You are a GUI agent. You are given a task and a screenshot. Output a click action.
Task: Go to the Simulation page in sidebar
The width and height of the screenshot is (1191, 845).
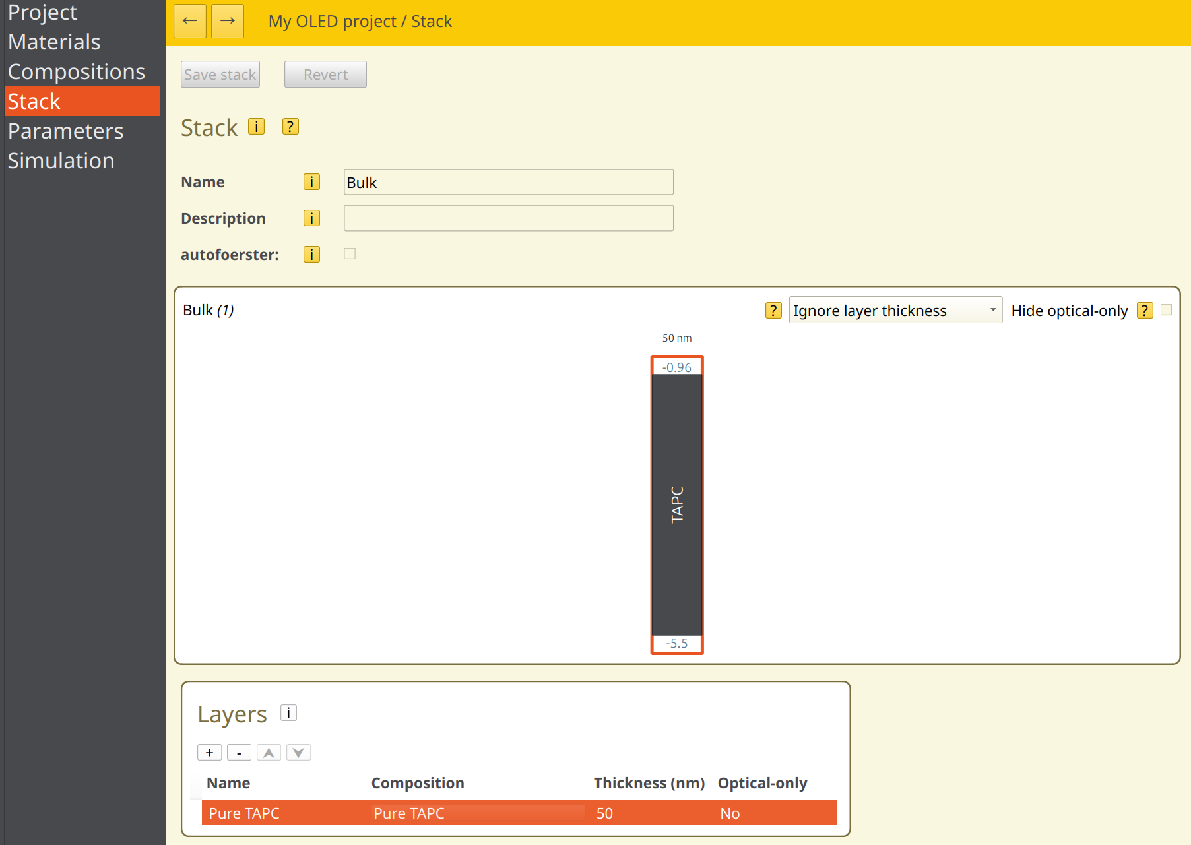point(61,161)
